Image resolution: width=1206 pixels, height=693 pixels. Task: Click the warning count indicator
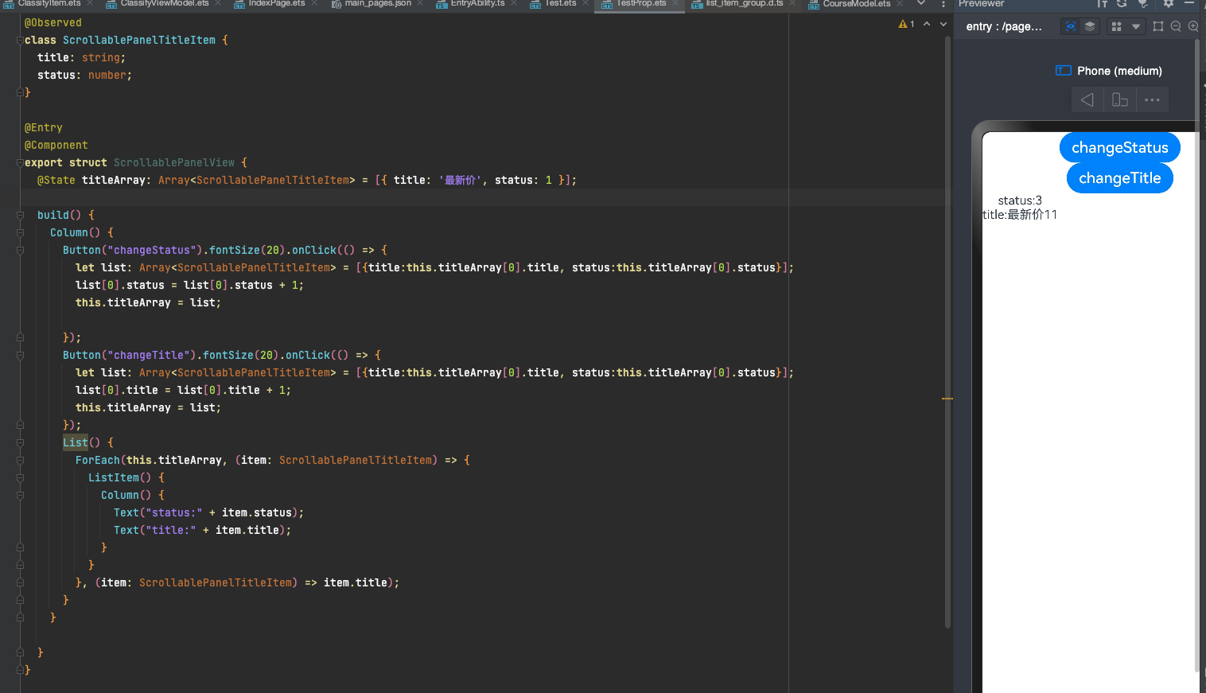pos(906,25)
